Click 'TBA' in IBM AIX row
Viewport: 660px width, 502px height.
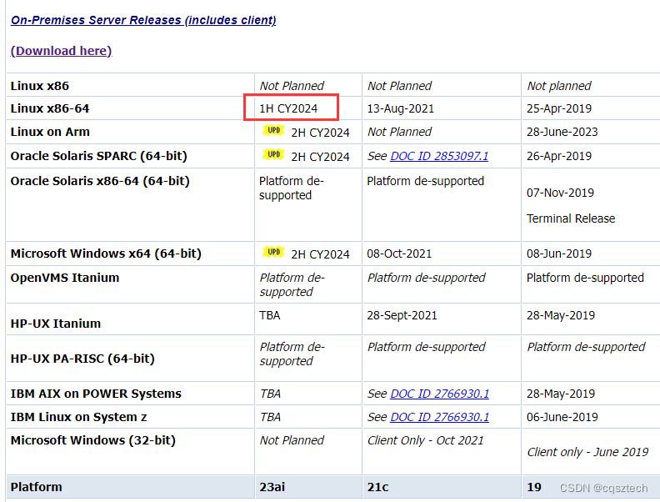[x=270, y=394]
